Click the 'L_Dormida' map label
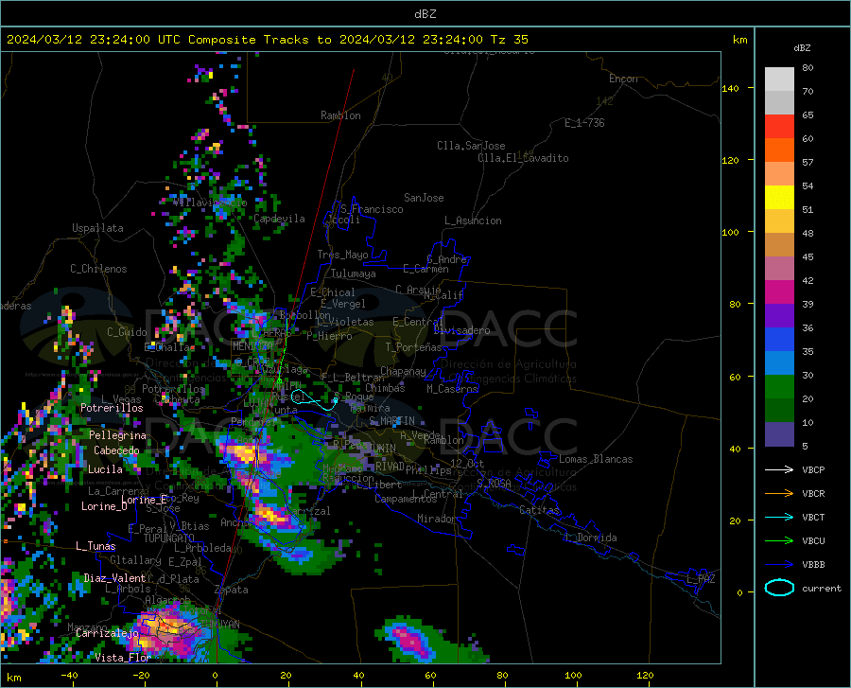Screen dimensions: 851x688 click(590, 538)
